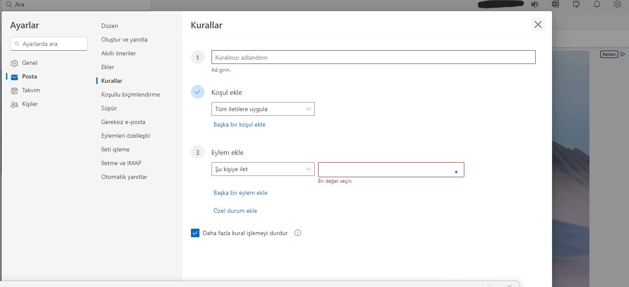Click Başka bir eylem ekle link

[x=240, y=193]
